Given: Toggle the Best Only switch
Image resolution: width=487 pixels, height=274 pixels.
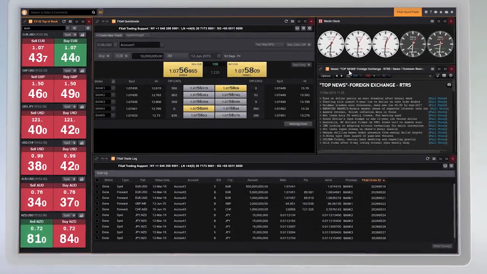Looking at the screenshot, I should [x=301, y=65].
